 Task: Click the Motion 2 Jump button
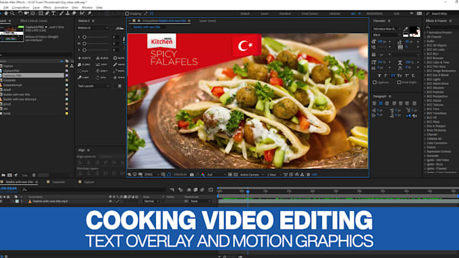pos(102,64)
